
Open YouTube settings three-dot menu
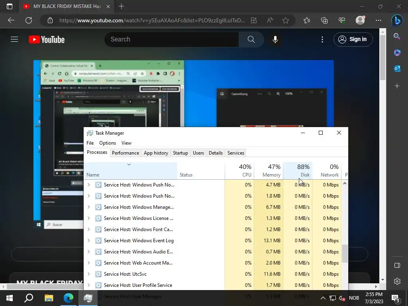pos(322,39)
